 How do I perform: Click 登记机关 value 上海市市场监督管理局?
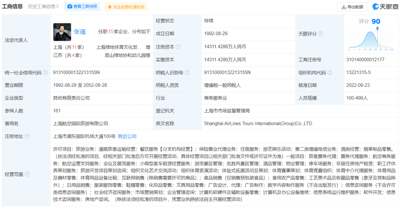click(227, 111)
